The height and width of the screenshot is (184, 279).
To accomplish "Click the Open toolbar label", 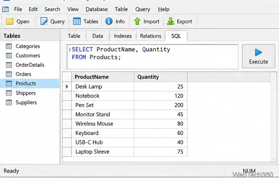I will pyautogui.click(x=23, y=21).
